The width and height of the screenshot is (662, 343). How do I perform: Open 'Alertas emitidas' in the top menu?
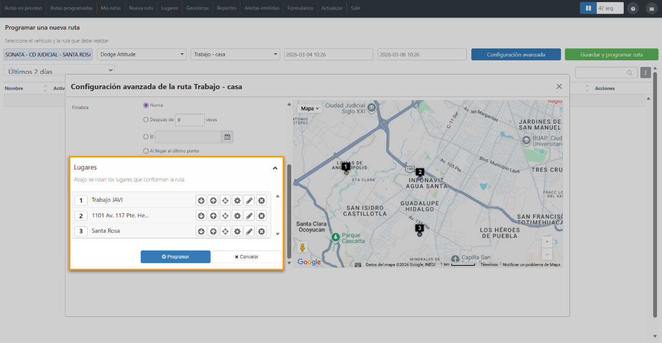[x=262, y=8]
